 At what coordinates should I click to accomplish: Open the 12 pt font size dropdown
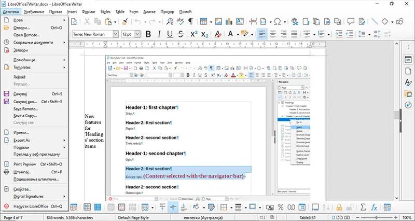[x=137, y=34]
